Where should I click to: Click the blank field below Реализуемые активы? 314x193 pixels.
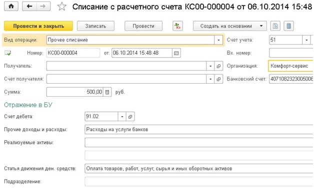click(199, 156)
